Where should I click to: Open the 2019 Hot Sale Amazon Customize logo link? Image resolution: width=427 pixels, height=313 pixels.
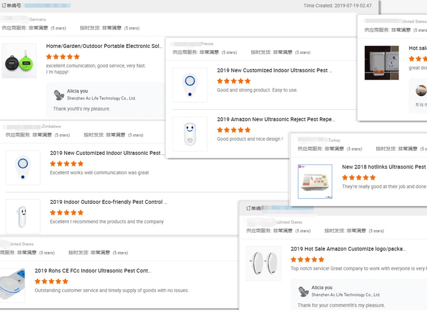pyautogui.click(x=347, y=249)
